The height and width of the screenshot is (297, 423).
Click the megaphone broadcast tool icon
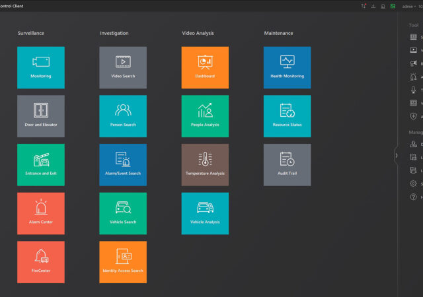[x=413, y=63]
